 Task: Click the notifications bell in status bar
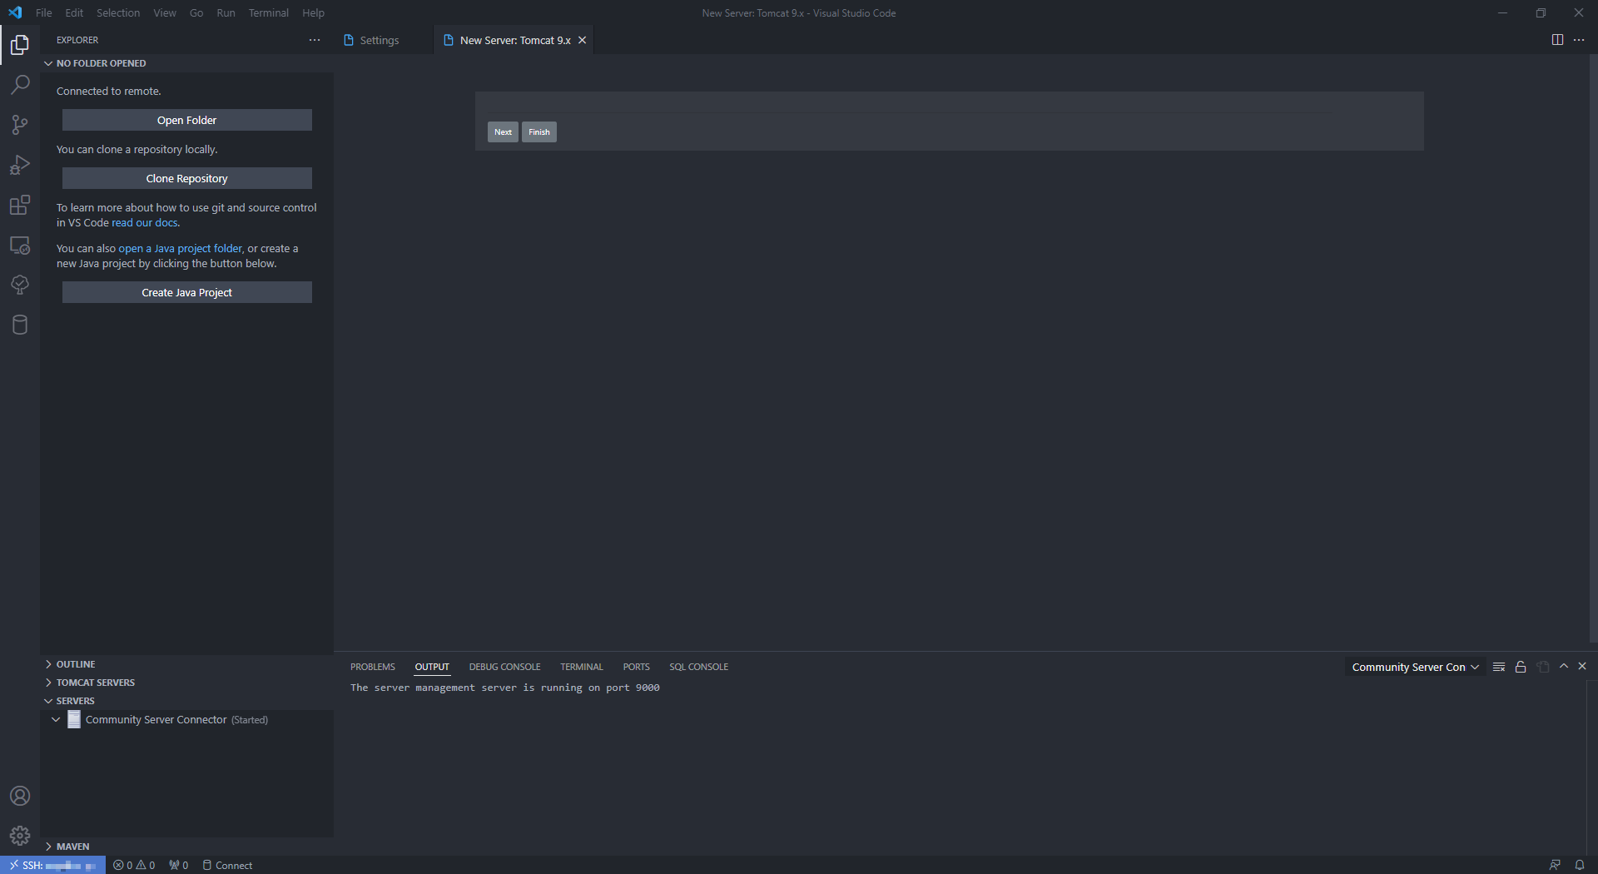click(1579, 865)
